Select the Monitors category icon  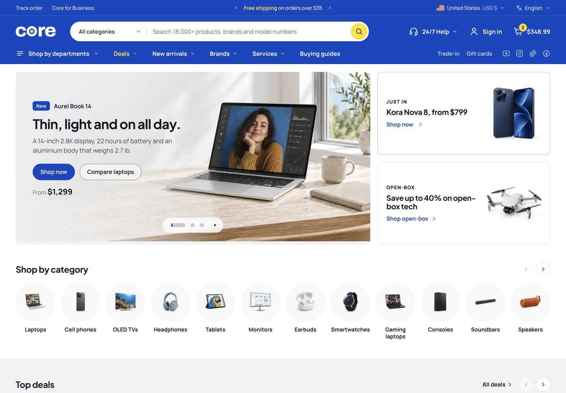[x=261, y=302]
